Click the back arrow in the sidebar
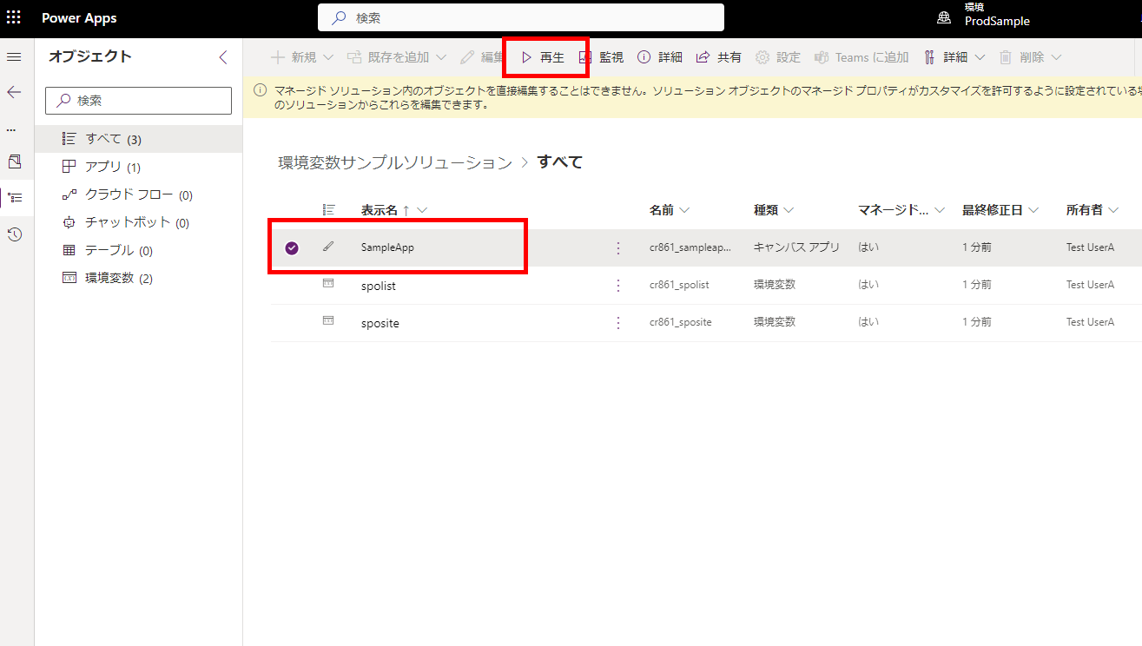1142x646 pixels. point(13,90)
